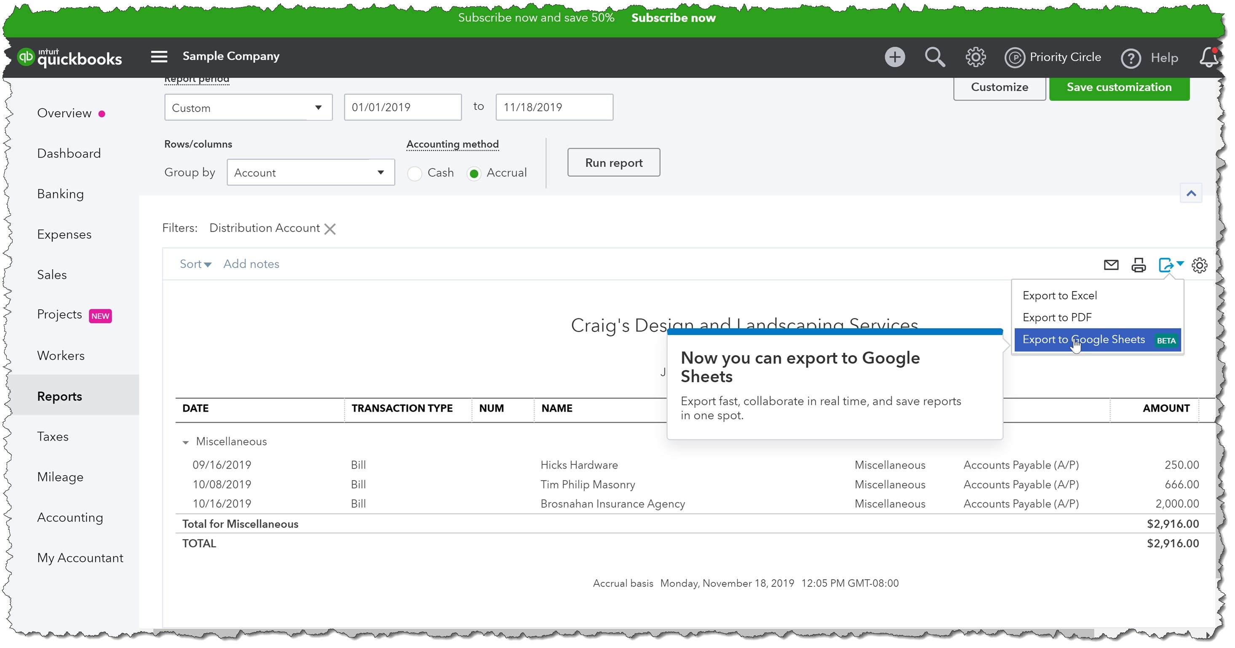Image resolution: width=1235 pixels, height=648 pixels.
Task: Open the Sort dropdown
Action: click(x=195, y=264)
